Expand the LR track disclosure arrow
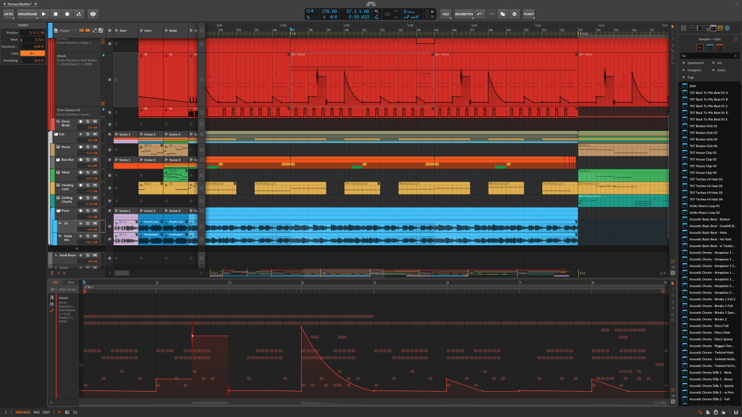The height and width of the screenshot is (417, 742). pyautogui.click(x=60, y=222)
